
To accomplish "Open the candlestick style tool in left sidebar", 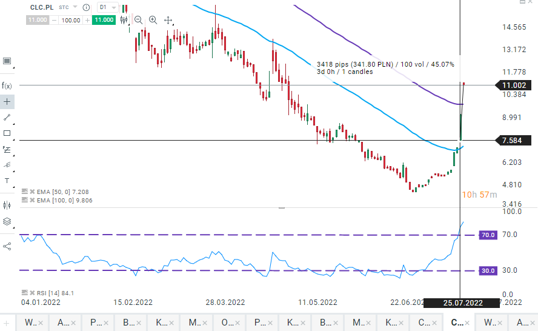I will [7, 206].
